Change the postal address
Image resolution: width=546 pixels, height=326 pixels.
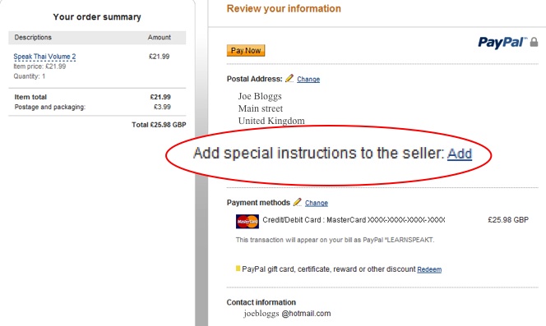[x=308, y=80]
